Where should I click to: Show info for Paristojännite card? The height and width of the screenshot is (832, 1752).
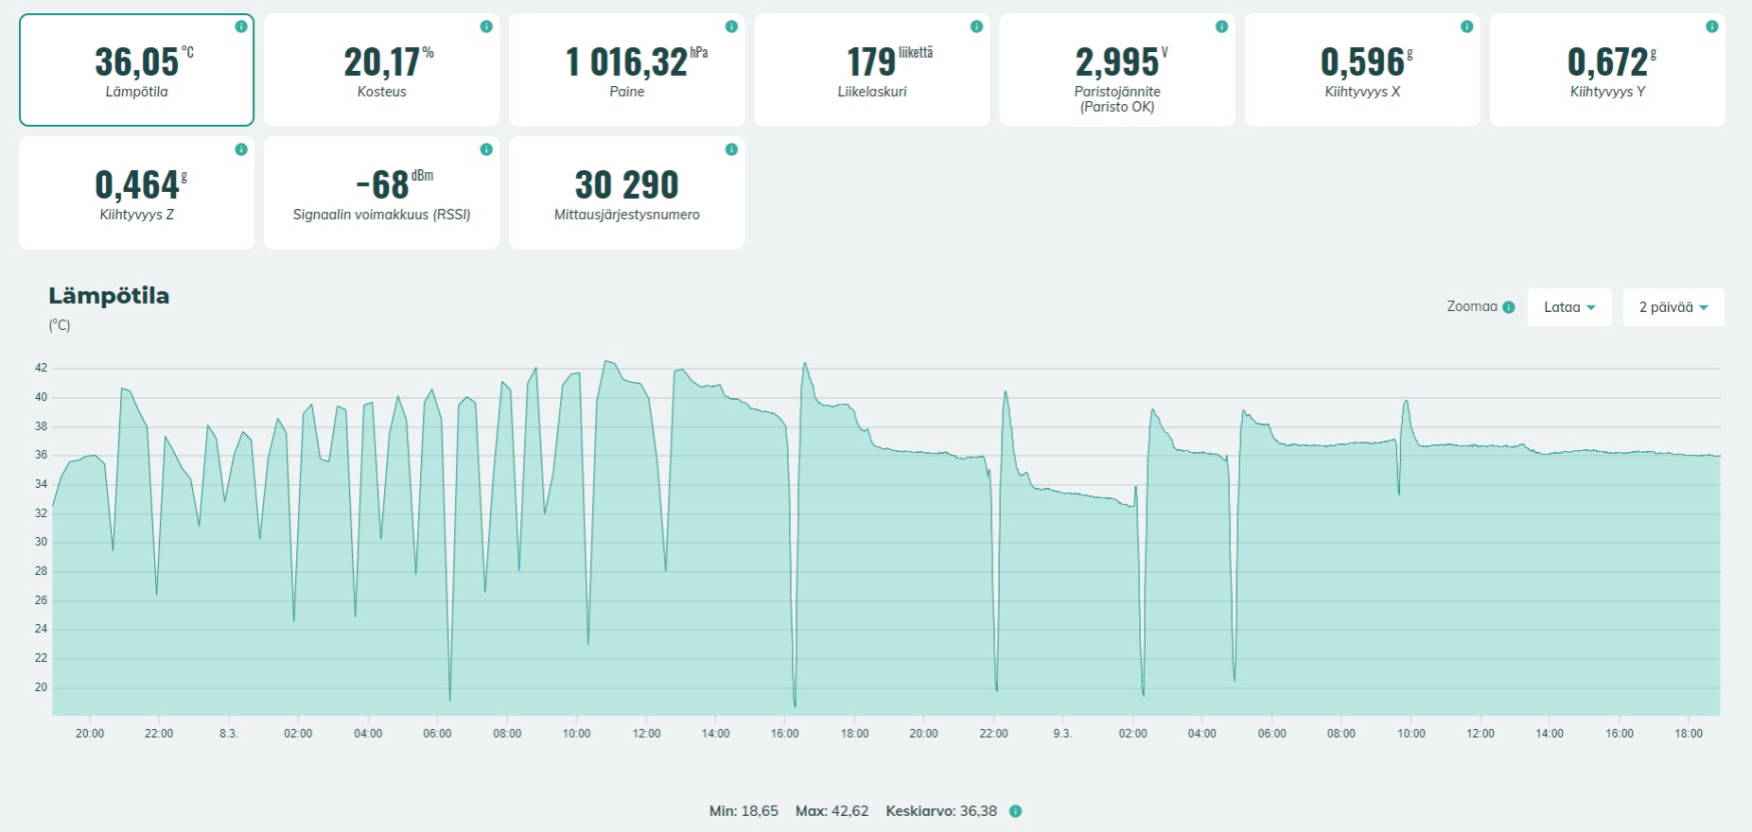[1221, 26]
